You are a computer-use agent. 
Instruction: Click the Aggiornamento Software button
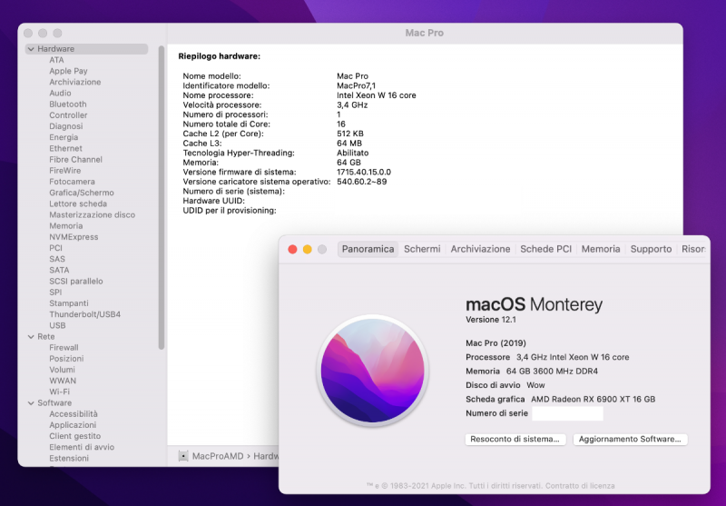click(630, 439)
